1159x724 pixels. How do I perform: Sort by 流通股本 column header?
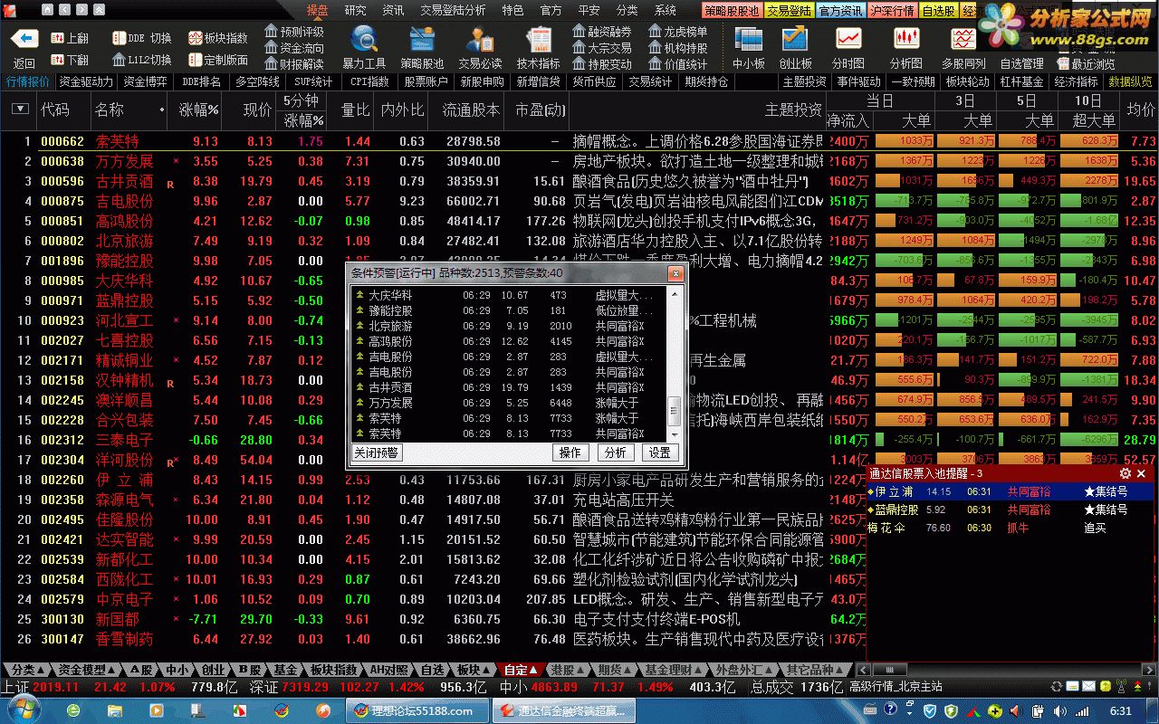click(x=470, y=110)
